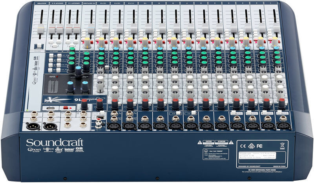Click the lexicon logo on the rear panel

(x=69, y=150)
